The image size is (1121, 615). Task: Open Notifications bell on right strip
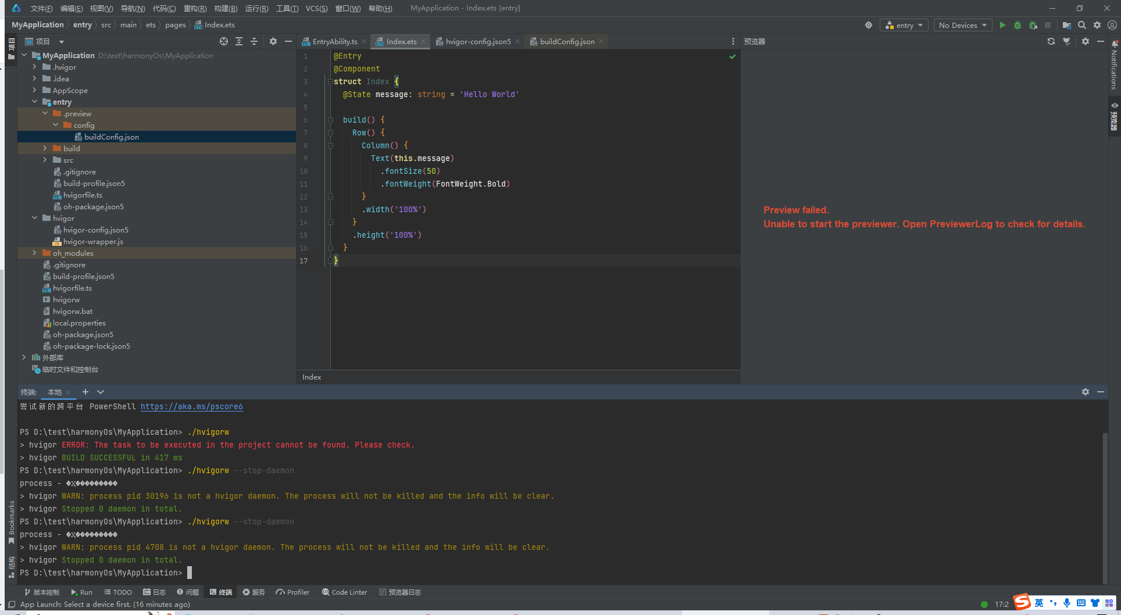(x=1114, y=44)
